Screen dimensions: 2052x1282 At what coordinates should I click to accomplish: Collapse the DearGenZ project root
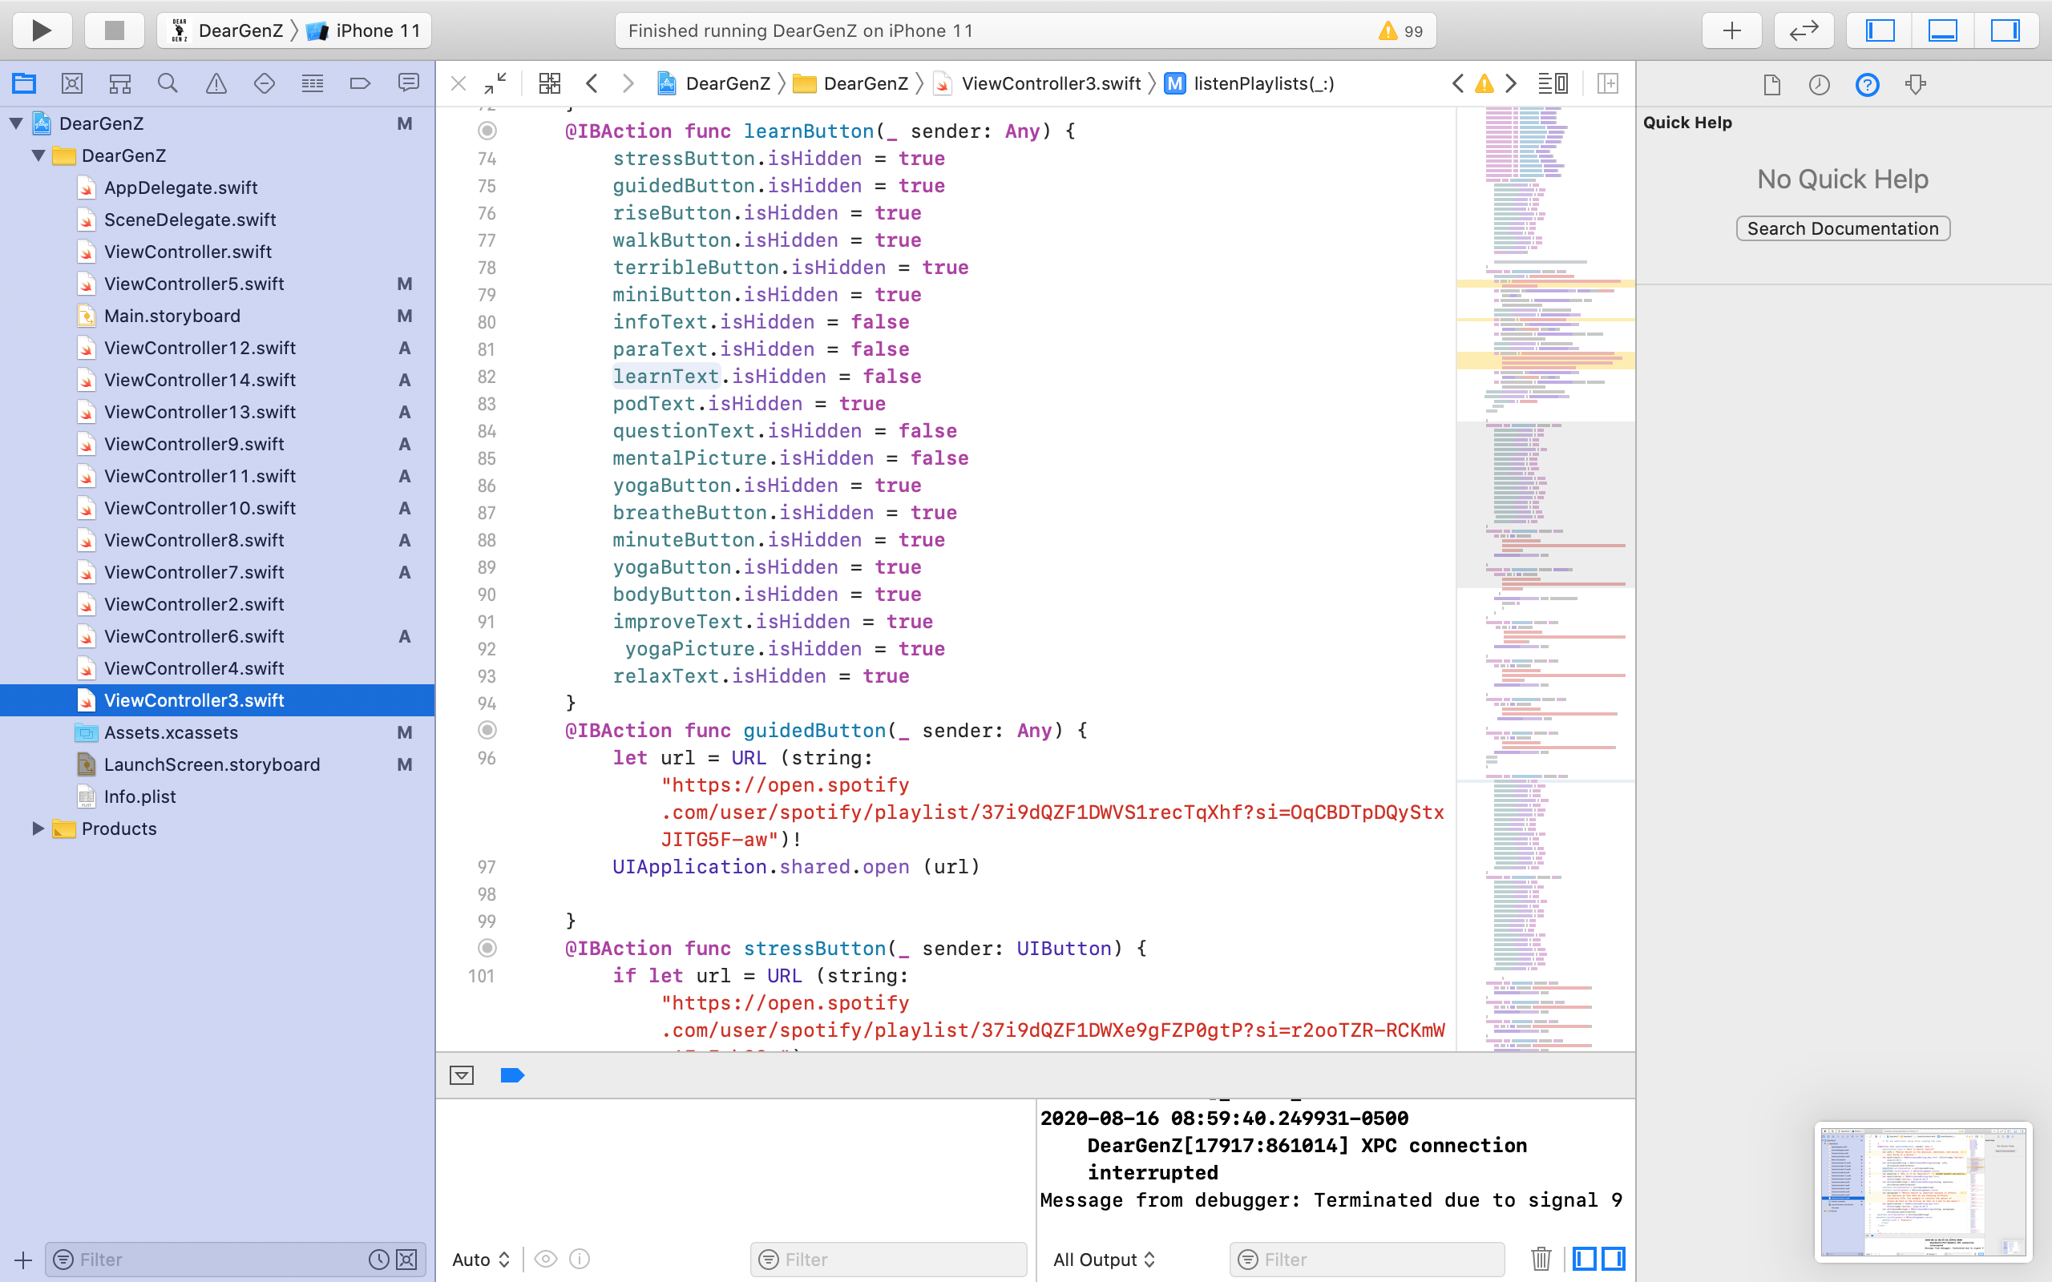[x=16, y=123]
